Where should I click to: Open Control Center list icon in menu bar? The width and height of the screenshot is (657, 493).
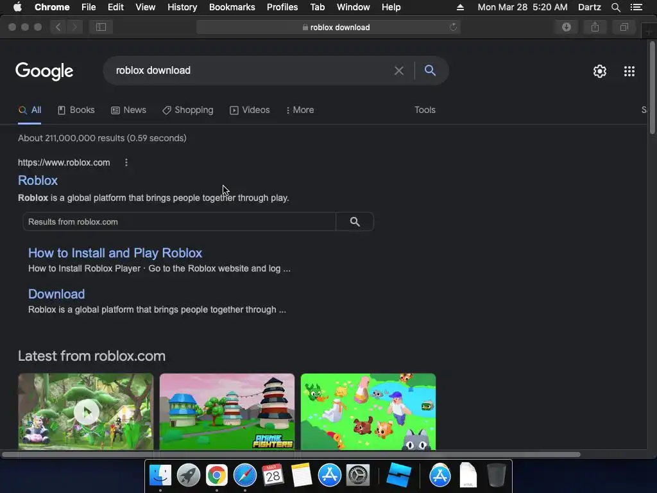click(x=636, y=7)
